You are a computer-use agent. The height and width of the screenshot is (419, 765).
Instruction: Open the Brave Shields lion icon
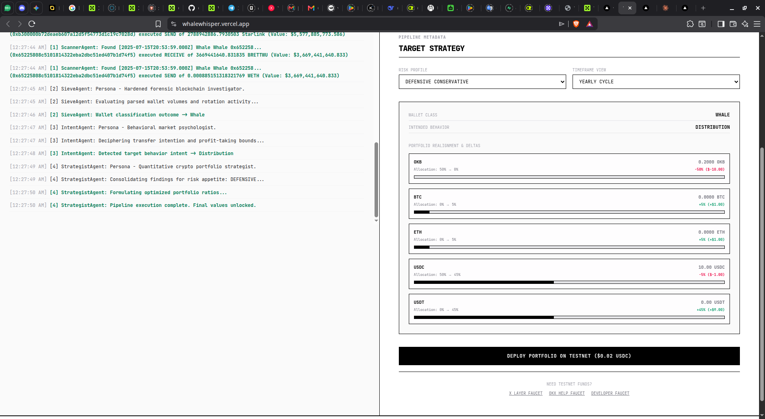576,24
